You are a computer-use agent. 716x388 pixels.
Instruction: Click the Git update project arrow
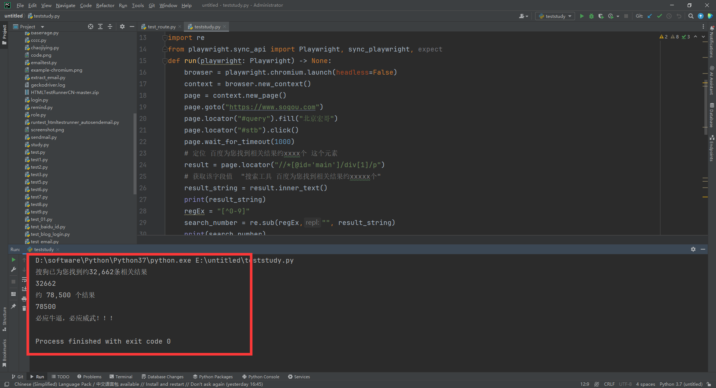(650, 16)
